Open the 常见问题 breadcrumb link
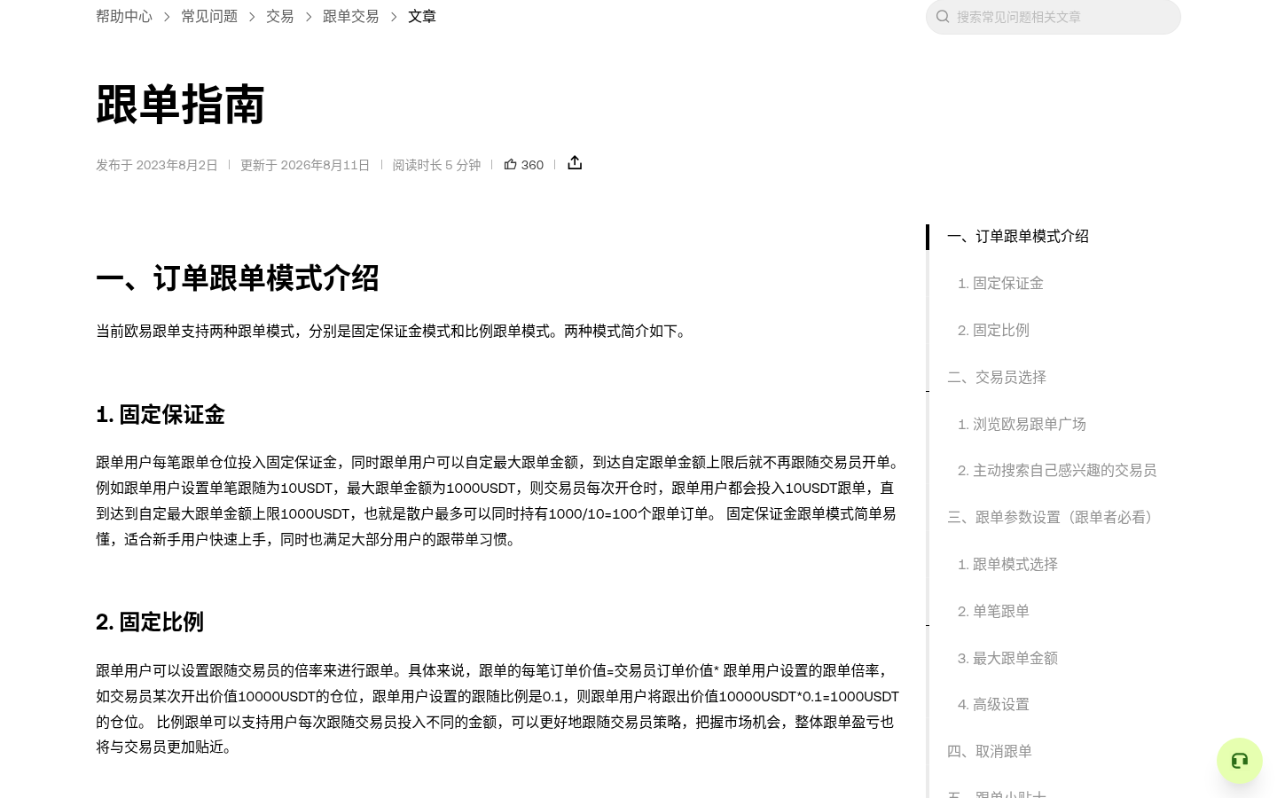The width and height of the screenshot is (1277, 798). pos(209,16)
